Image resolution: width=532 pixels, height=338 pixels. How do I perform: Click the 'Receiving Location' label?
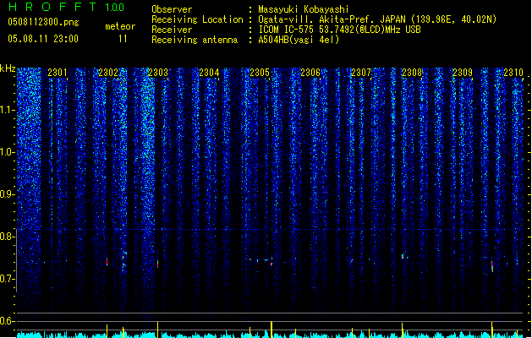point(197,19)
